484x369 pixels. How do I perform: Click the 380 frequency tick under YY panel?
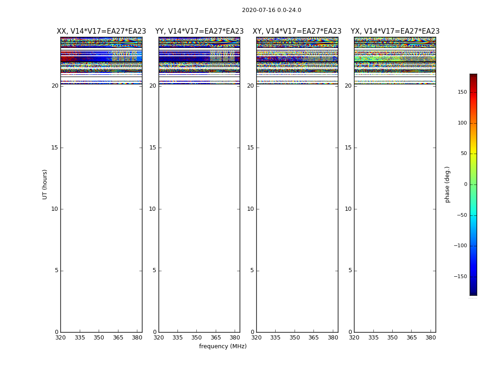[235, 338]
